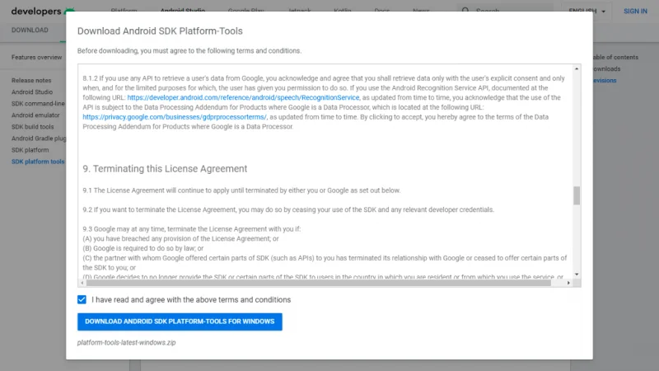Open the English language dropdown
The height and width of the screenshot is (371, 659).
[587, 12]
